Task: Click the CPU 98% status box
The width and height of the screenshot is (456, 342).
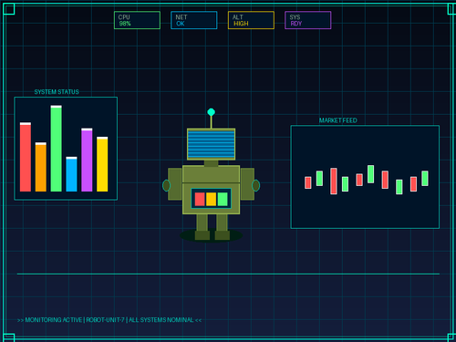Action: point(137,20)
